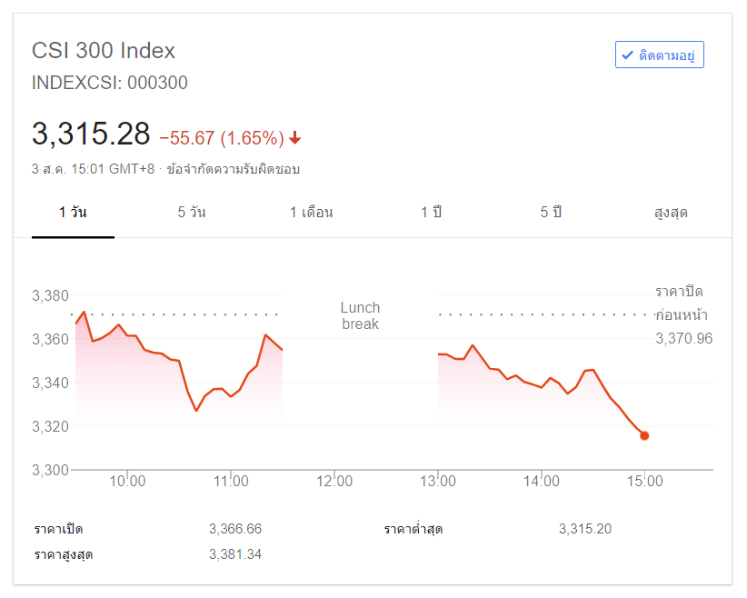Open the 1 เดือน range tab
Viewport: 747px width, 598px height.
311,213
